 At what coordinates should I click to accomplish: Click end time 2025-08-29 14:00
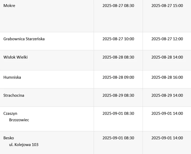pos(167,95)
